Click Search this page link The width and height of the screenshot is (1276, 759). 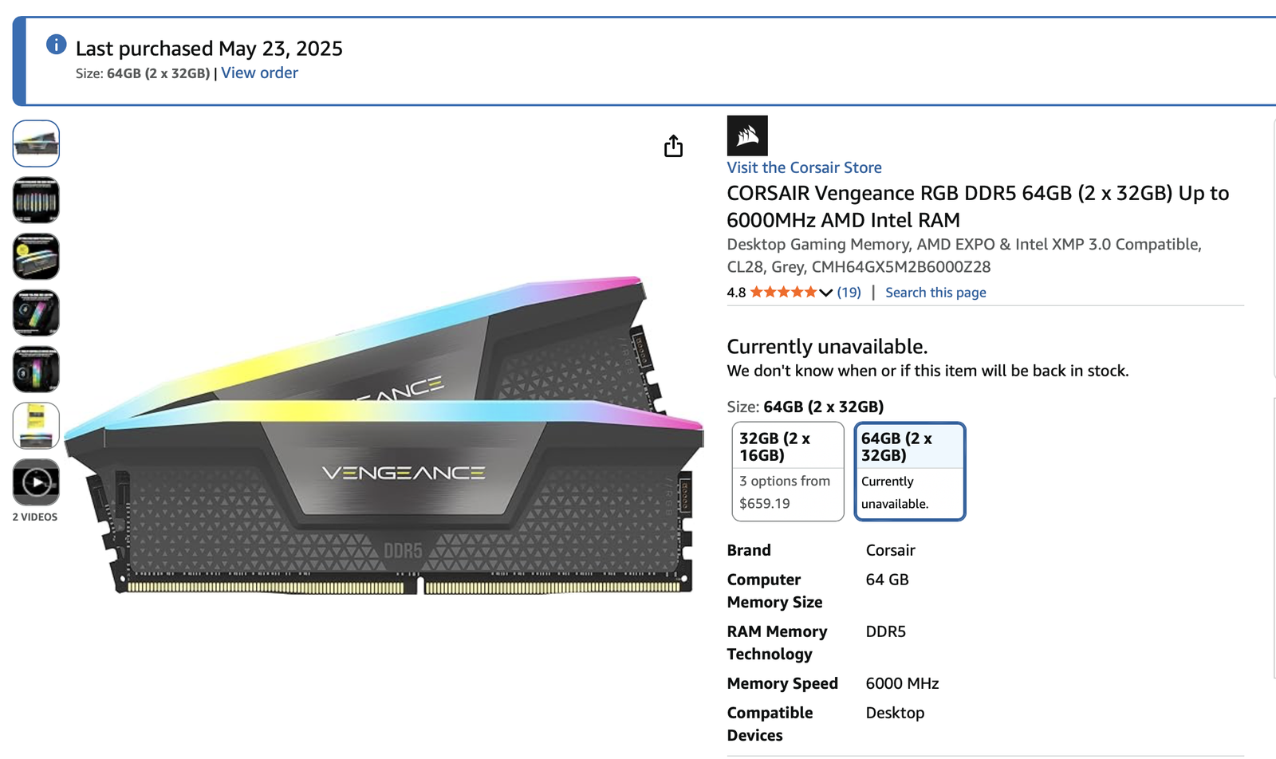pos(935,293)
